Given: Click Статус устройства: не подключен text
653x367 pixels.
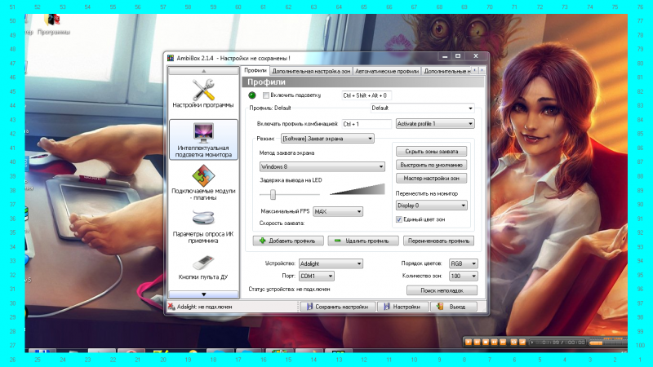Looking at the screenshot, I should [290, 289].
